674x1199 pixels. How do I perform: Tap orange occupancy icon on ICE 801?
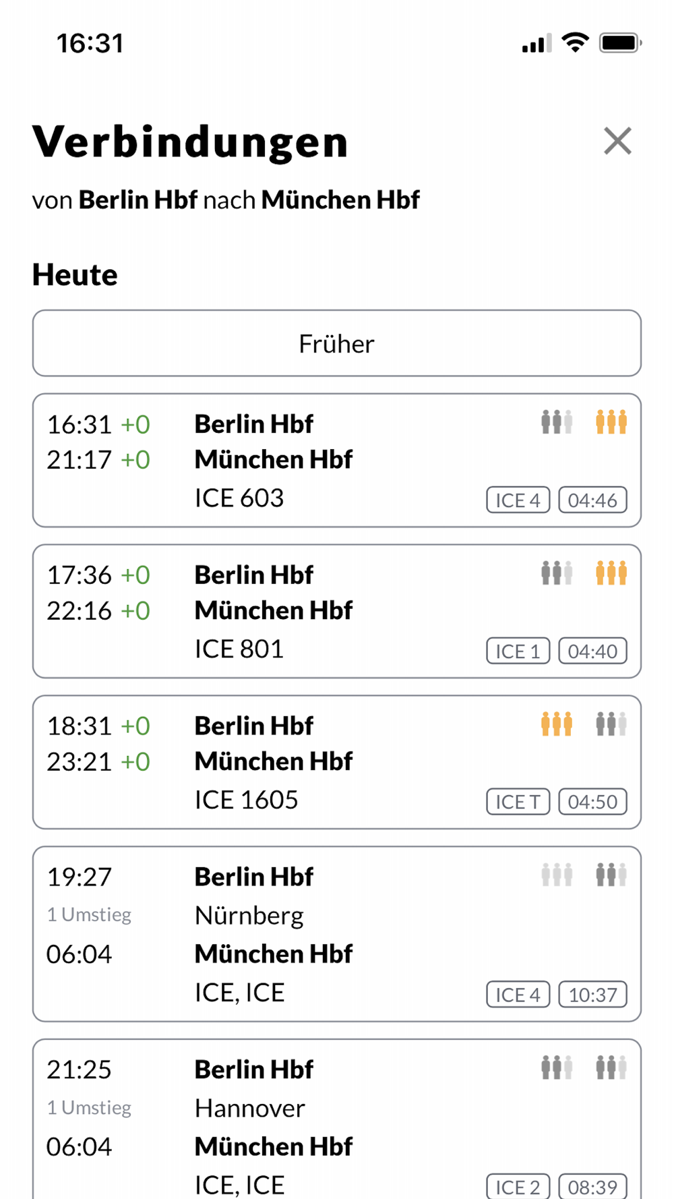611,573
